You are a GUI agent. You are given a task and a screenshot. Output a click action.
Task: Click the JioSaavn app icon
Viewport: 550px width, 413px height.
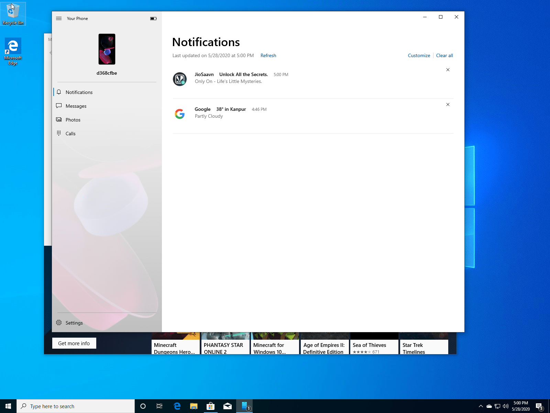[179, 79]
